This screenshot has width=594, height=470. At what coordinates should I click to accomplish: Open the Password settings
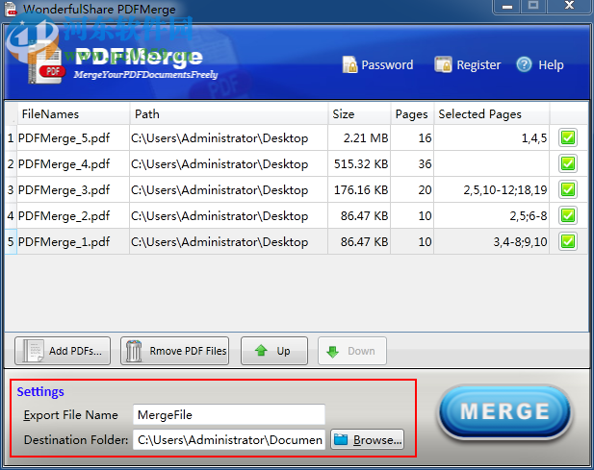[x=377, y=65]
